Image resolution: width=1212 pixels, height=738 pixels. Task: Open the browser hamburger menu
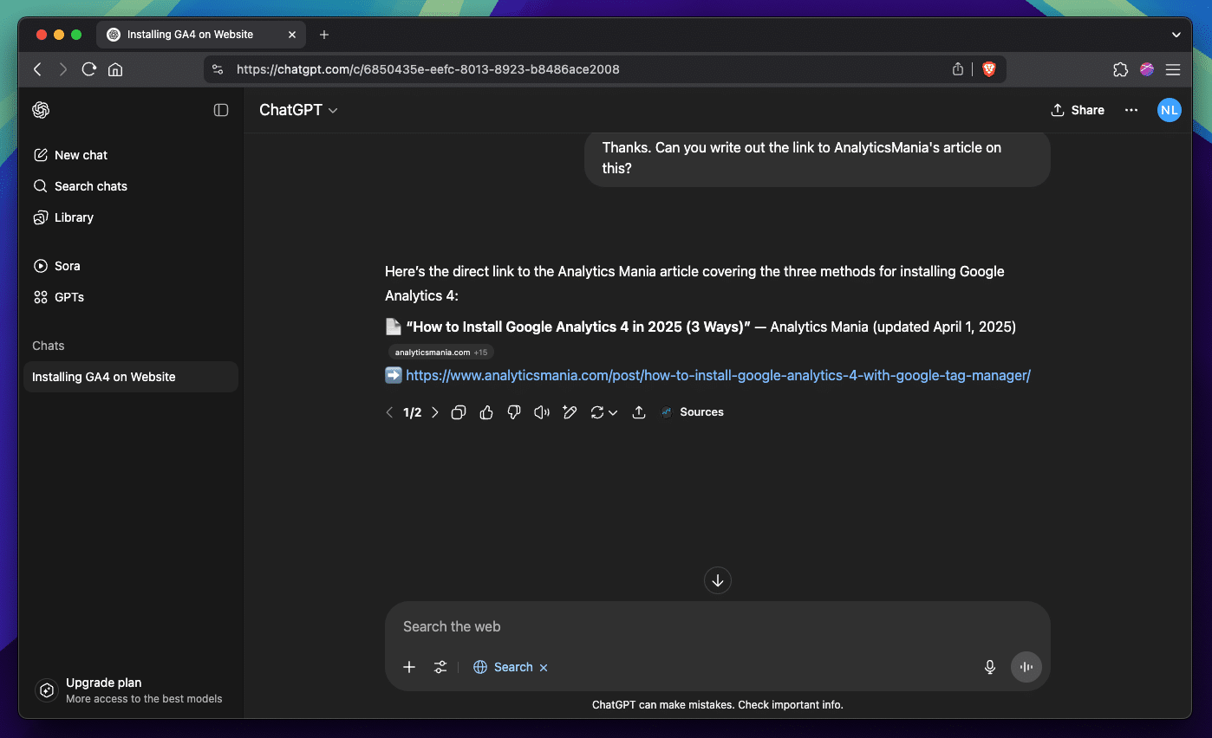pyautogui.click(x=1173, y=69)
